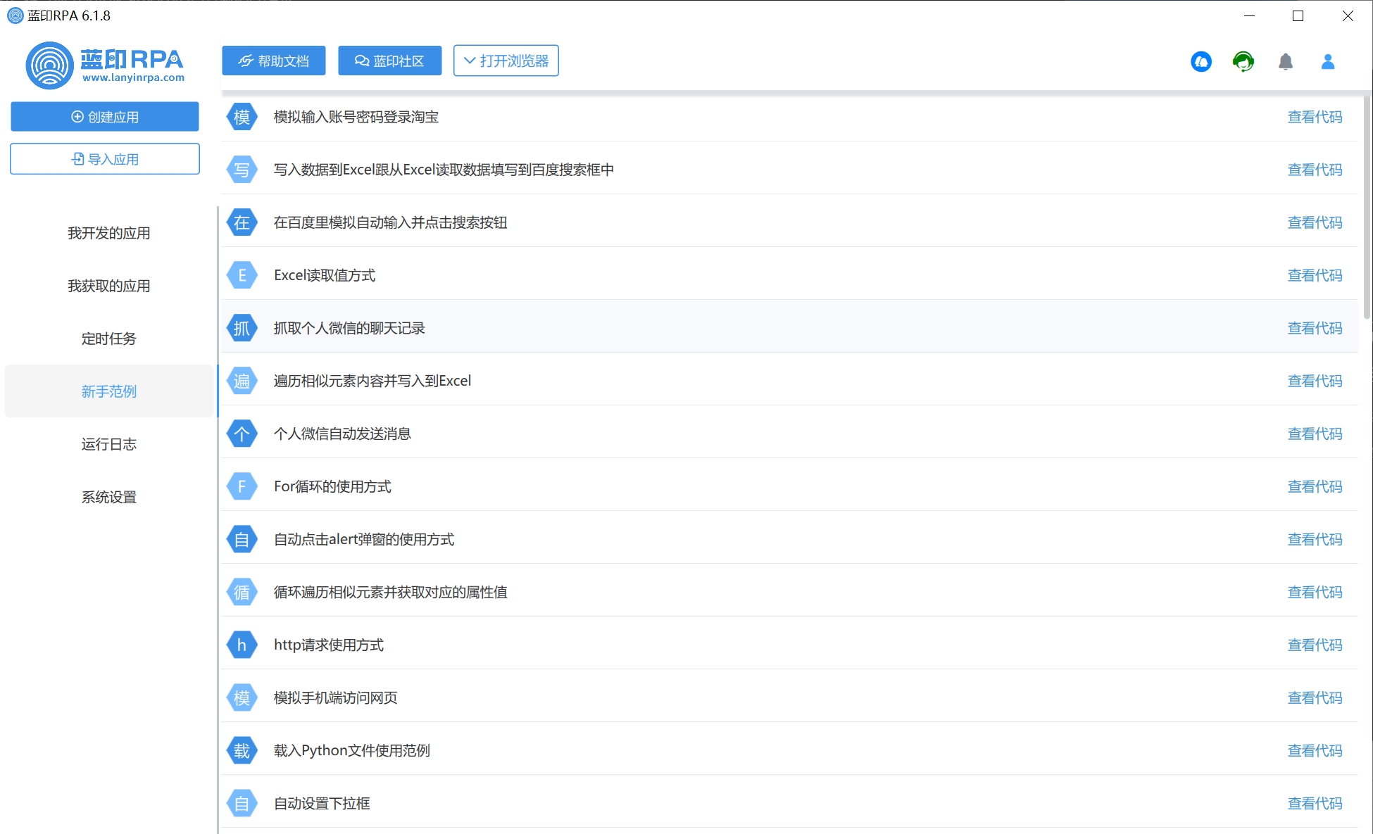The height and width of the screenshot is (834, 1373).
Task: Click the h hexagon icon for http请求
Action: point(242,645)
